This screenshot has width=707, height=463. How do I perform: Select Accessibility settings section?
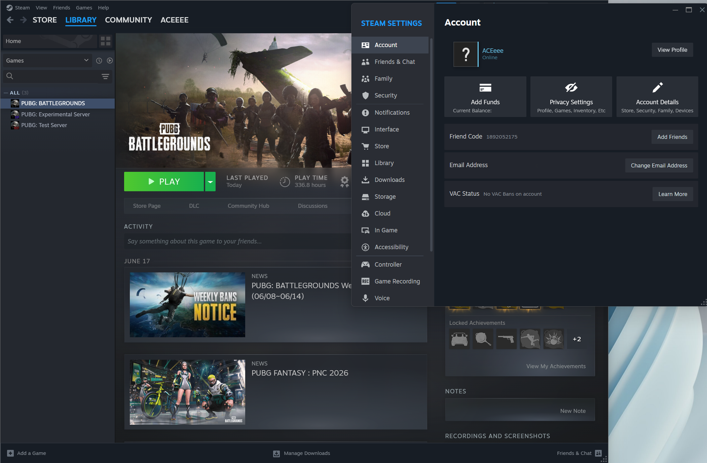[390, 247]
